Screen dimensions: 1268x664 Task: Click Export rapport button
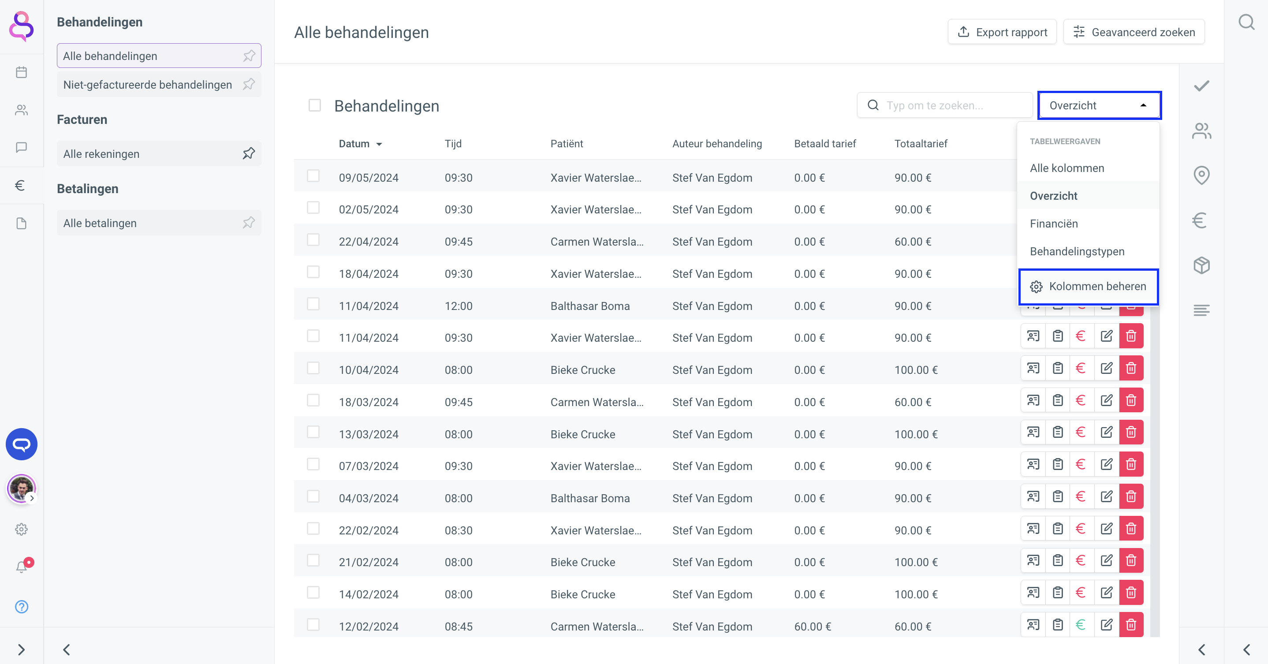click(x=1002, y=32)
